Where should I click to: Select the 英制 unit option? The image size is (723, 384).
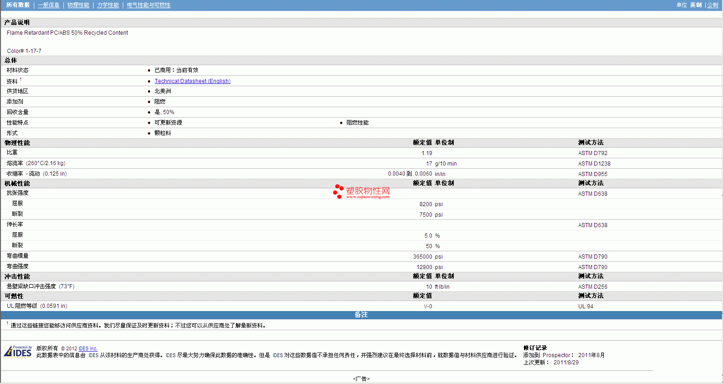click(696, 5)
